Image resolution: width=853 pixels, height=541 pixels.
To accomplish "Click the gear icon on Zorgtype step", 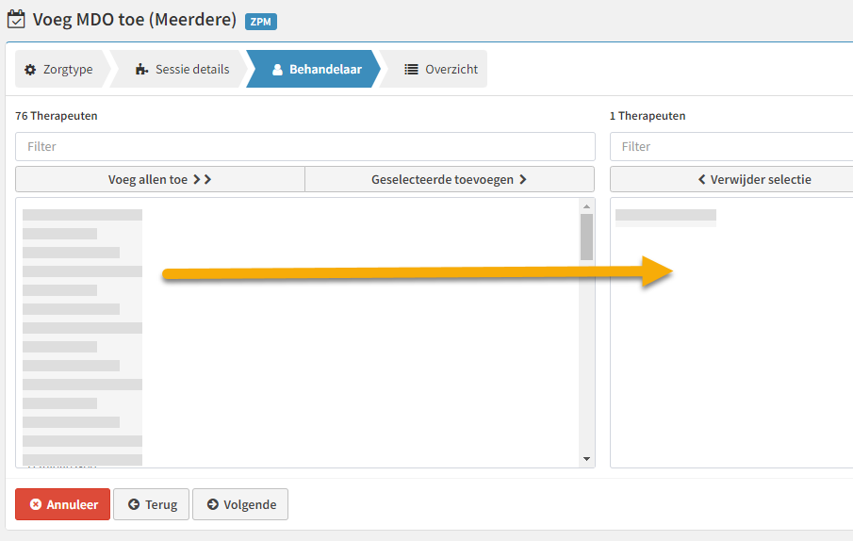I will pos(30,70).
